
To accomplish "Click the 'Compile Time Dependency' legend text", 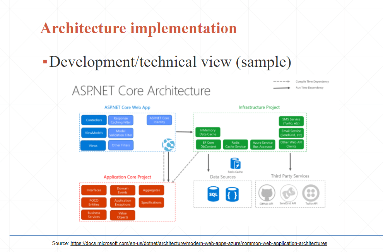I will point(312,82).
